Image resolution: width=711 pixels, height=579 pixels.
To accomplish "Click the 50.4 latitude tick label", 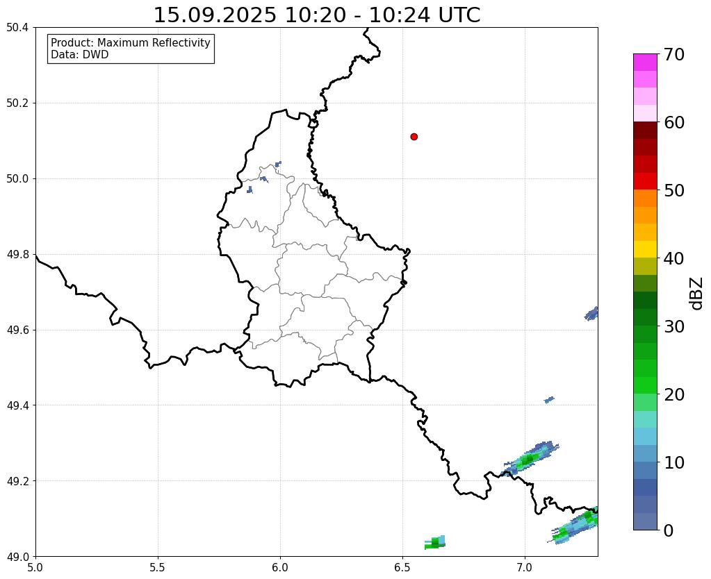I will (17, 28).
